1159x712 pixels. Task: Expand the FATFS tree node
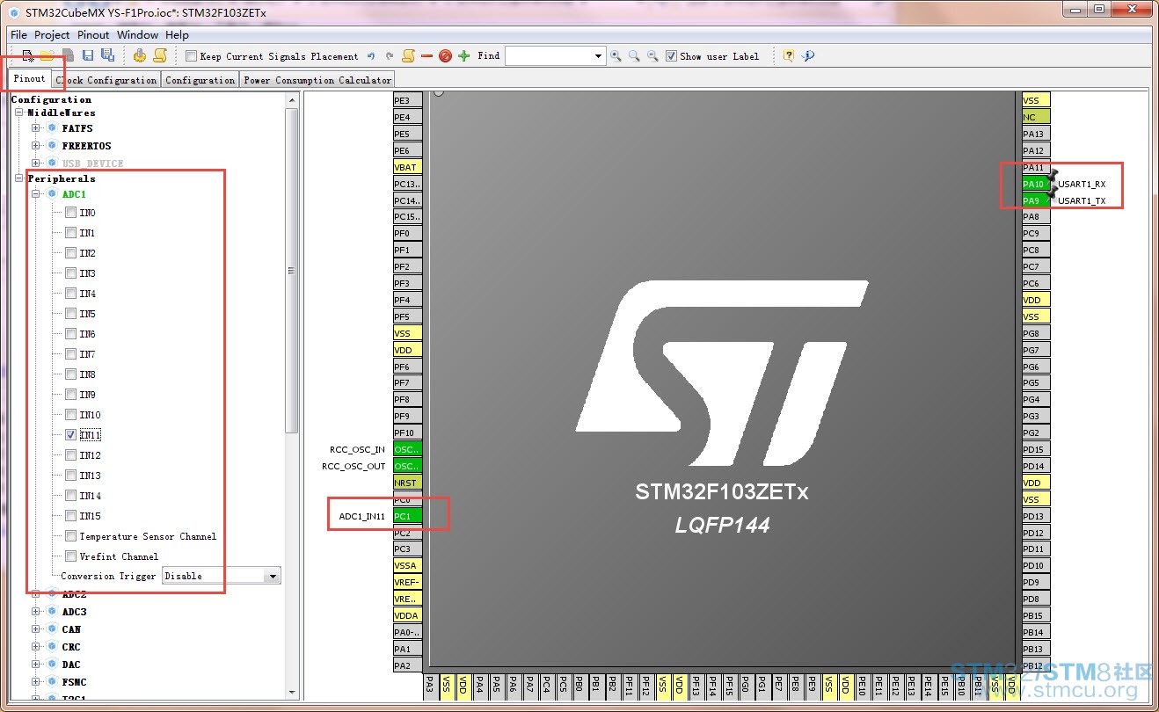(x=36, y=128)
